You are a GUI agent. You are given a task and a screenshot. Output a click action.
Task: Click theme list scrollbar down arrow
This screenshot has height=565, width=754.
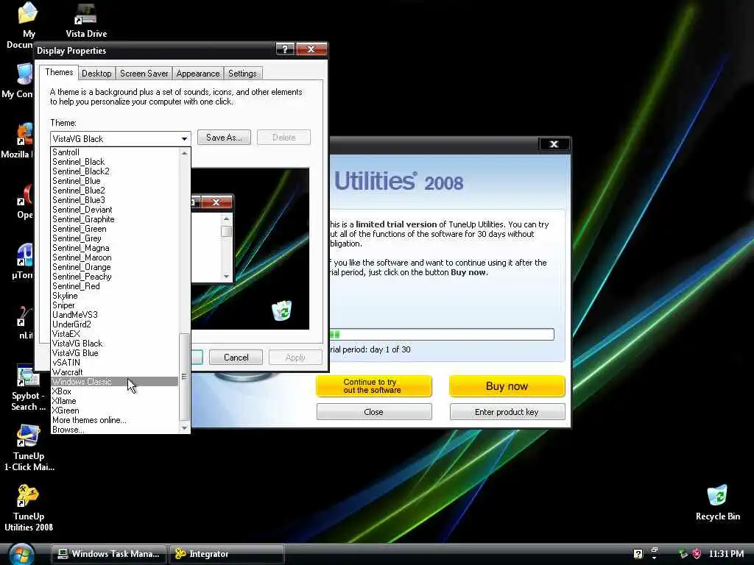tap(184, 427)
